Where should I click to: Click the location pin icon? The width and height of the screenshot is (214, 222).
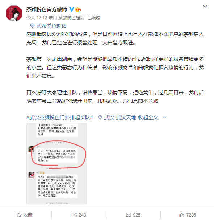[100, 117]
